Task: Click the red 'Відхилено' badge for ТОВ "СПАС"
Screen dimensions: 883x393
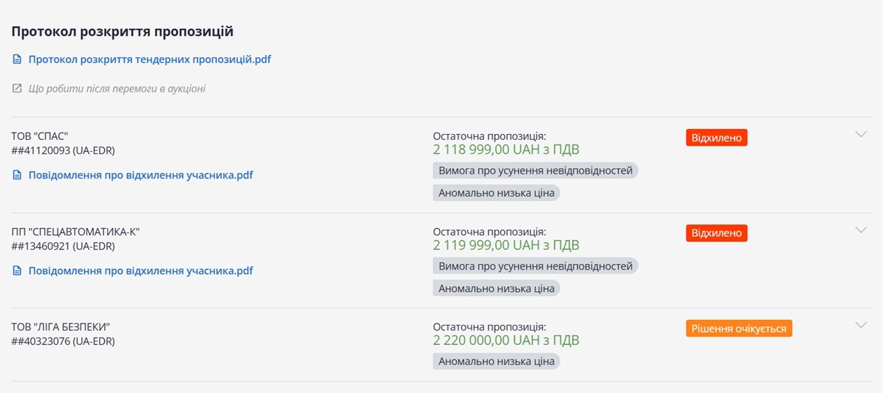Action: pyautogui.click(x=716, y=138)
